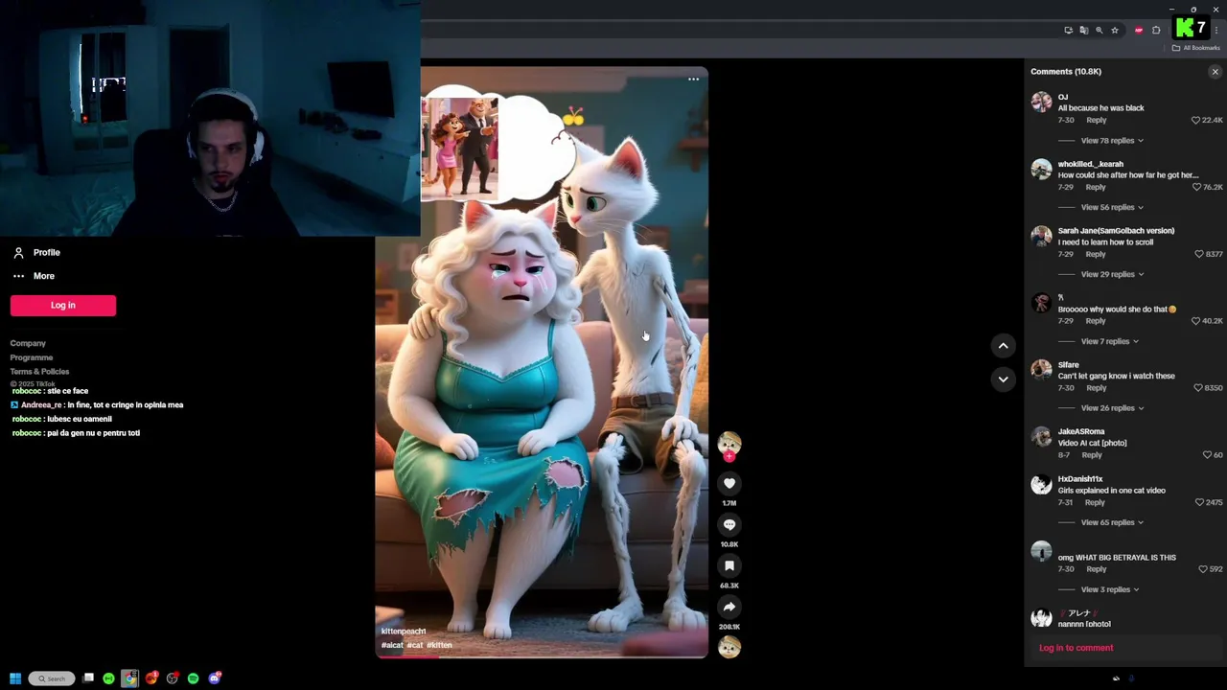The height and width of the screenshot is (690, 1227).
Task: Open Chrome from the taskbar
Action: pos(129,678)
